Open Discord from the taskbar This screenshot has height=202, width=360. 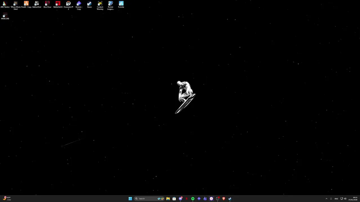180,199
